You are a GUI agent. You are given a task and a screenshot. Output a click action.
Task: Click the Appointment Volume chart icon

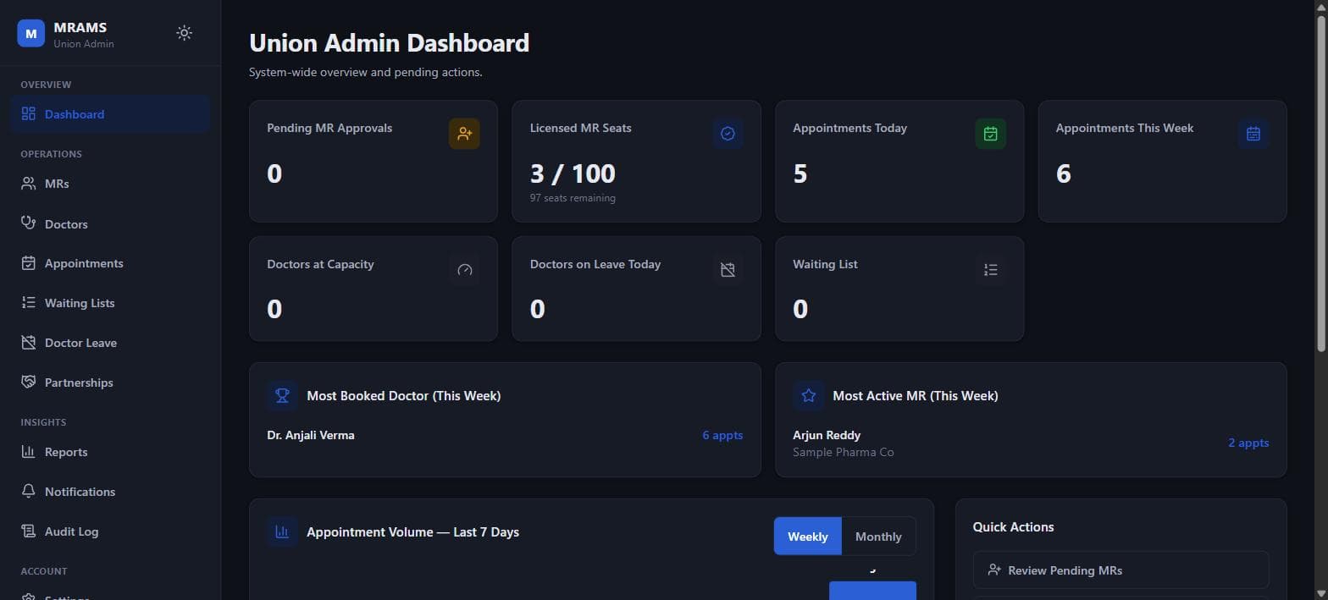point(283,532)
